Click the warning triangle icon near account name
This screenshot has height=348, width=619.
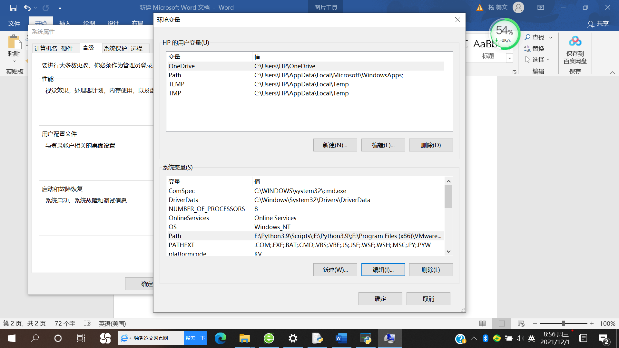480,7
